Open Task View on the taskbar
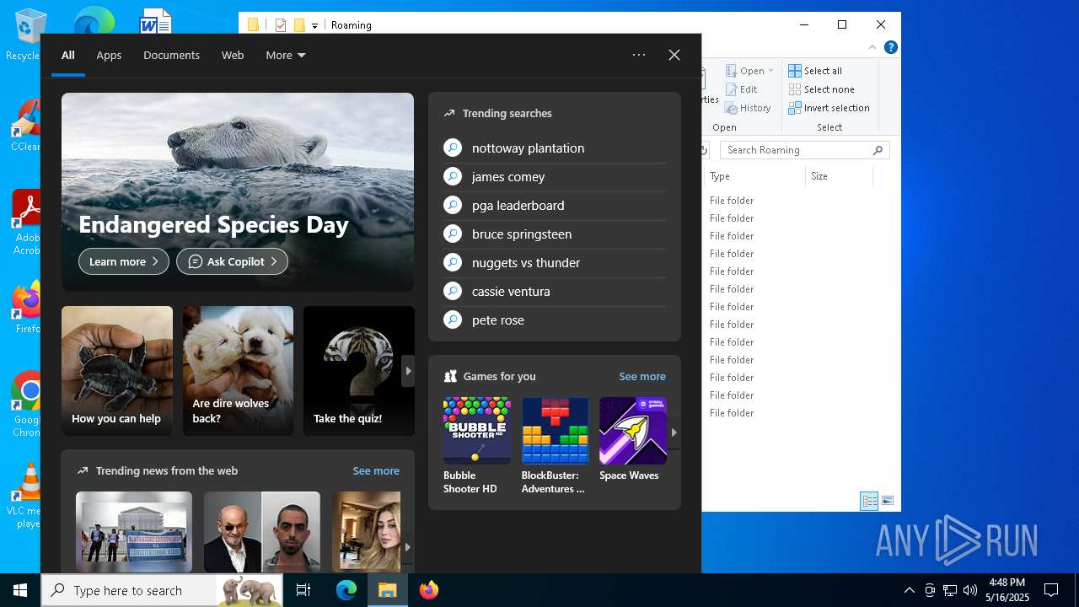 (304, 590)
